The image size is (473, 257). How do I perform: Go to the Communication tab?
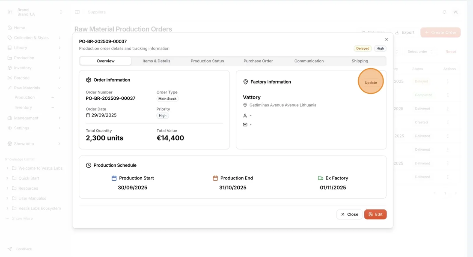pyautogui.click(x=309, y=61)
